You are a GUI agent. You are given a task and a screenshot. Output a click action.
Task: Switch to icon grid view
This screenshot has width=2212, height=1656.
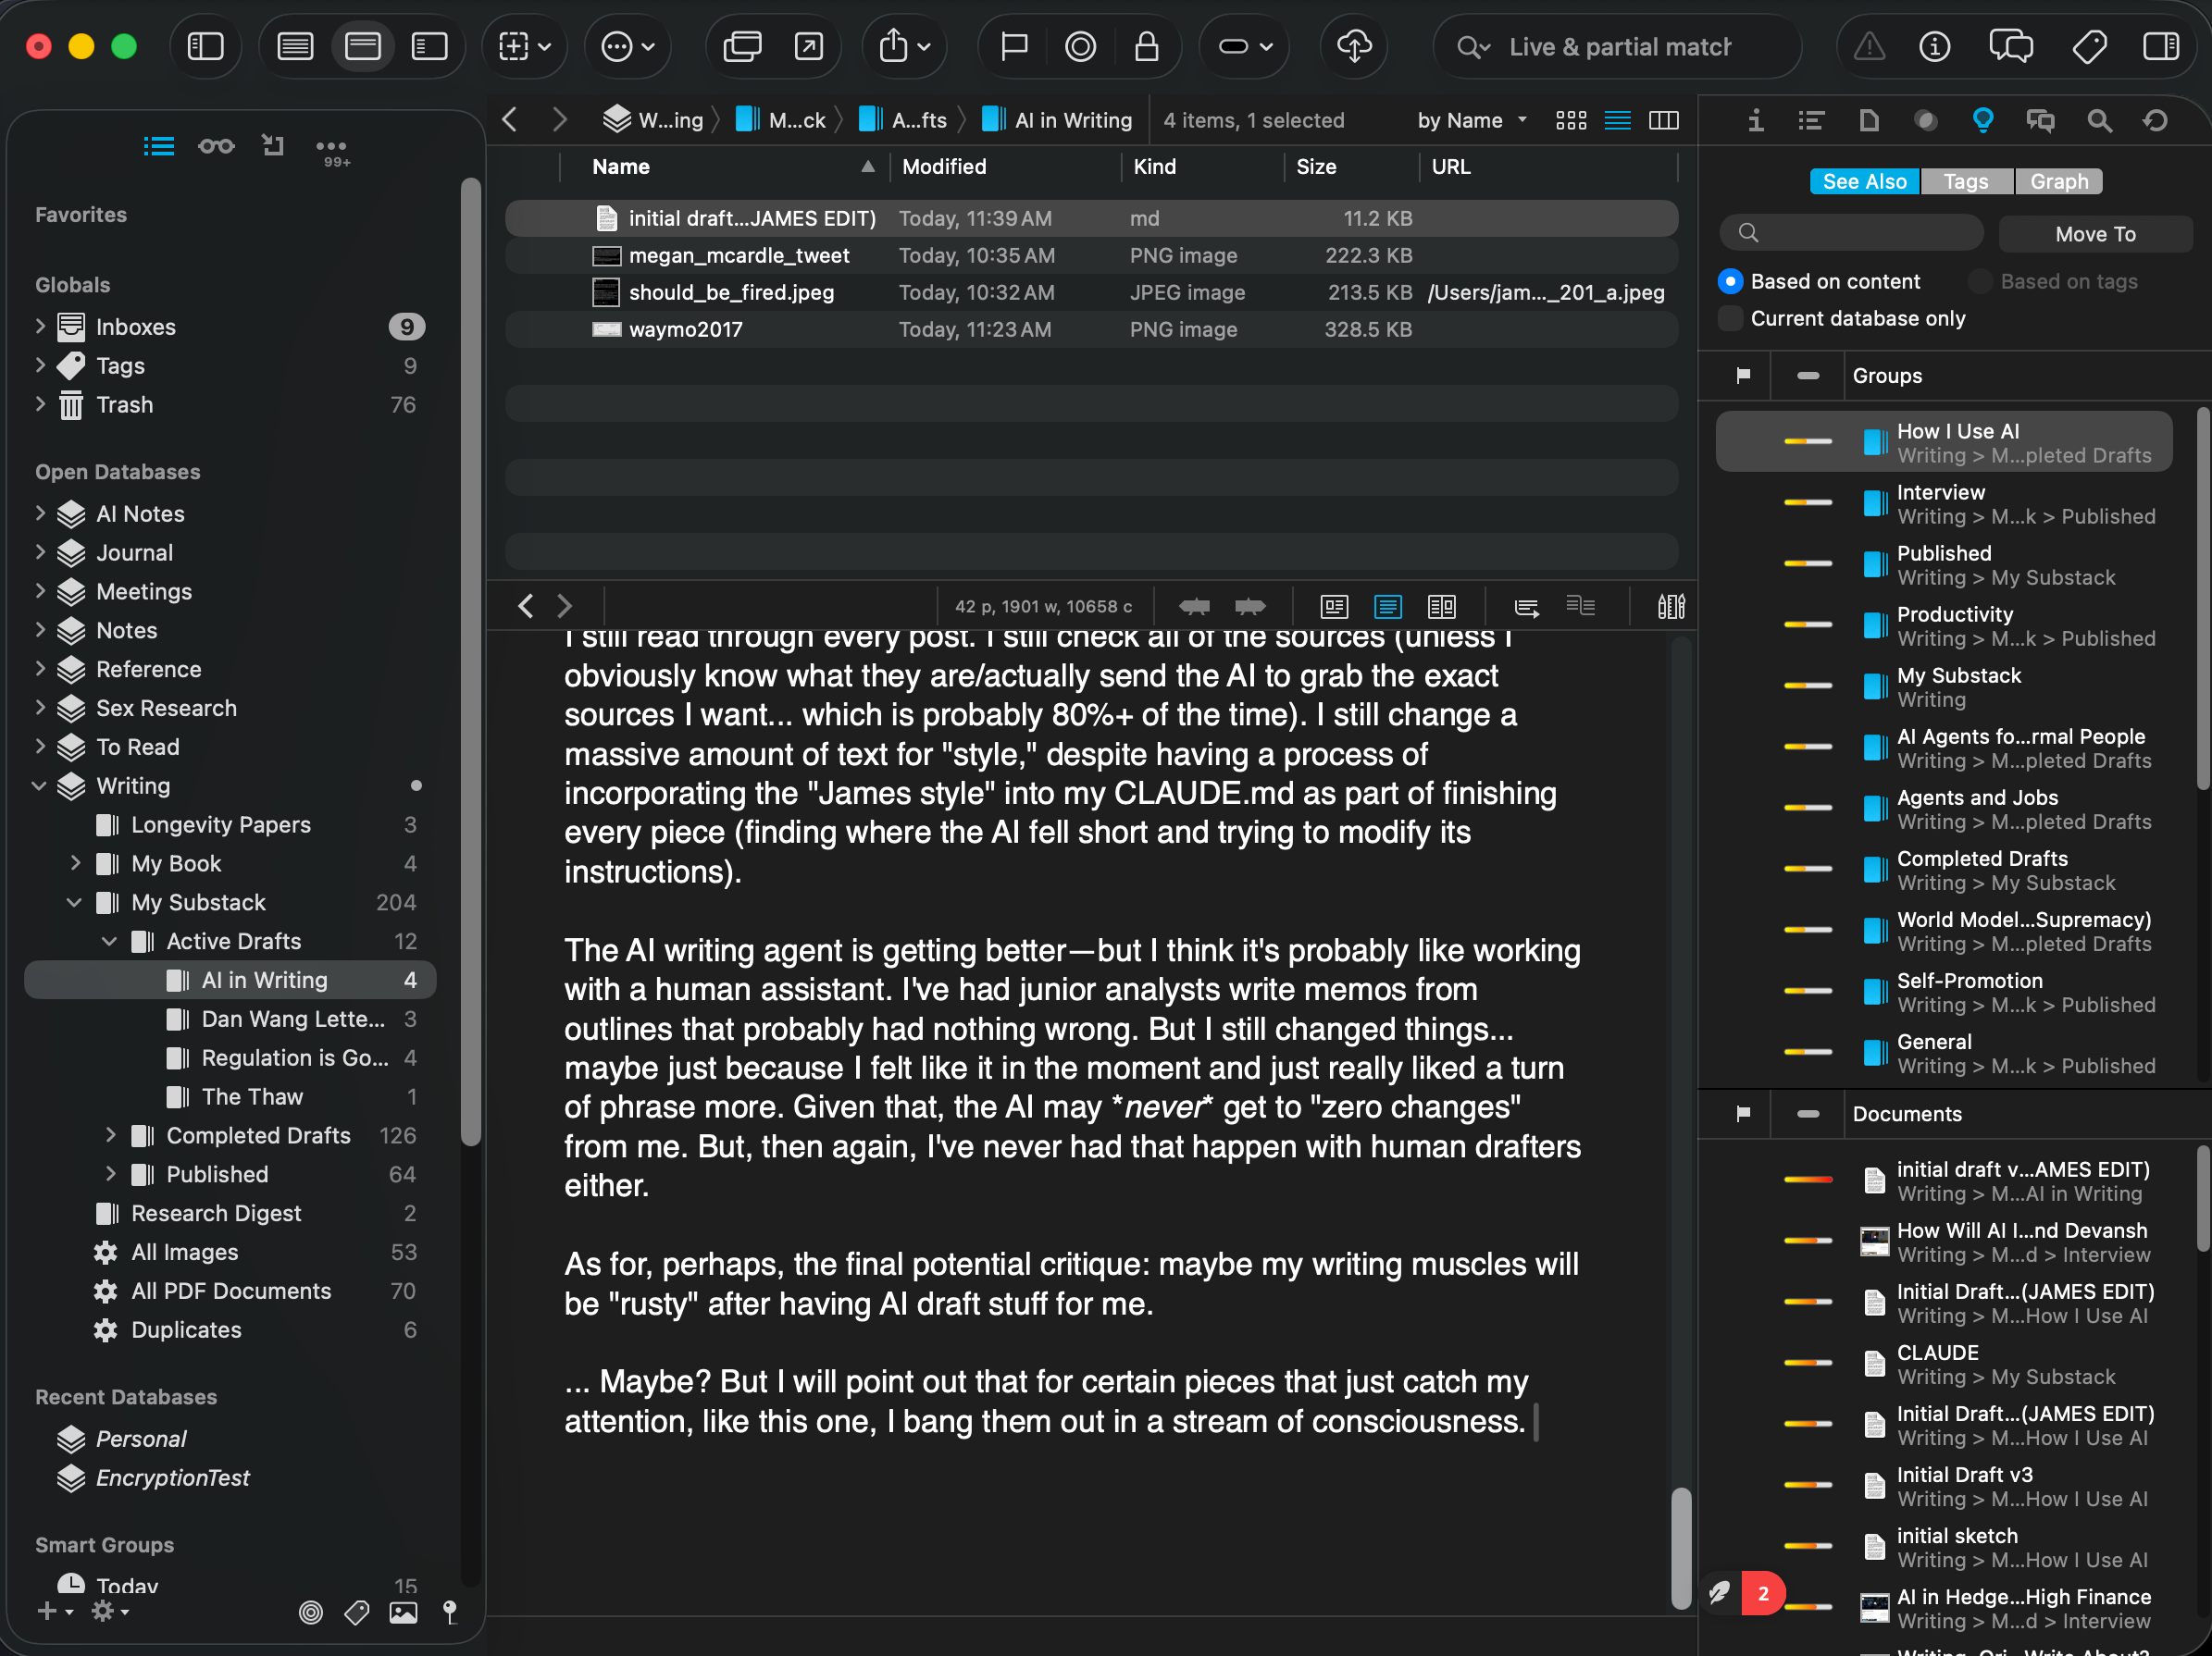coord(1570,121)
